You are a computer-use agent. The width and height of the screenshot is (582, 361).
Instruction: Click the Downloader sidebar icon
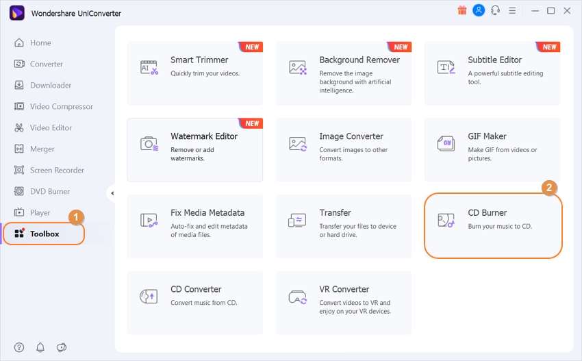19,85
